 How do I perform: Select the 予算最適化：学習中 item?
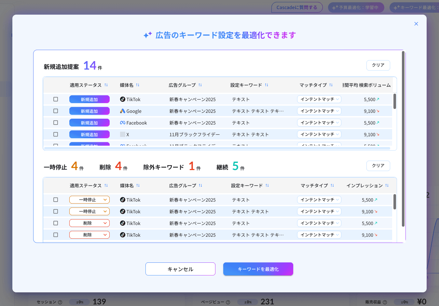click(356, 7)
